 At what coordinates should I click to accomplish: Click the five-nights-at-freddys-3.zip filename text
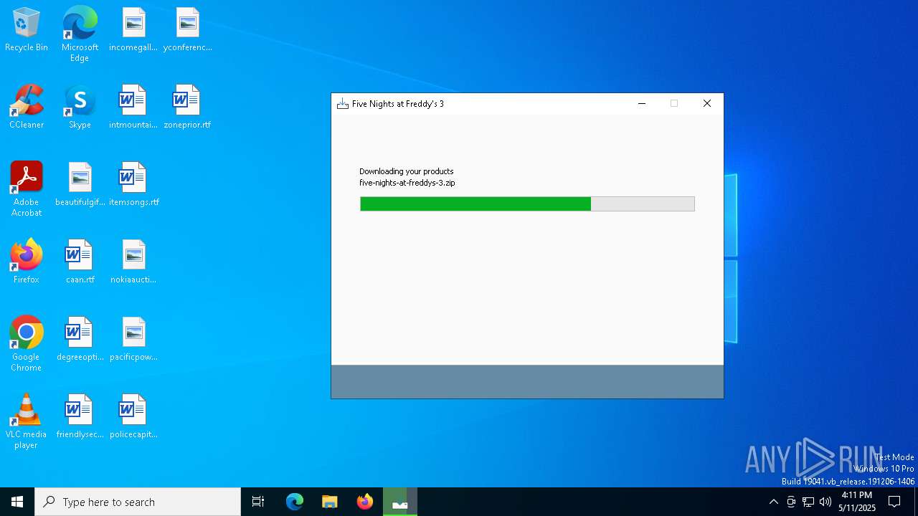pyautogui.click(x=407, y=183)
